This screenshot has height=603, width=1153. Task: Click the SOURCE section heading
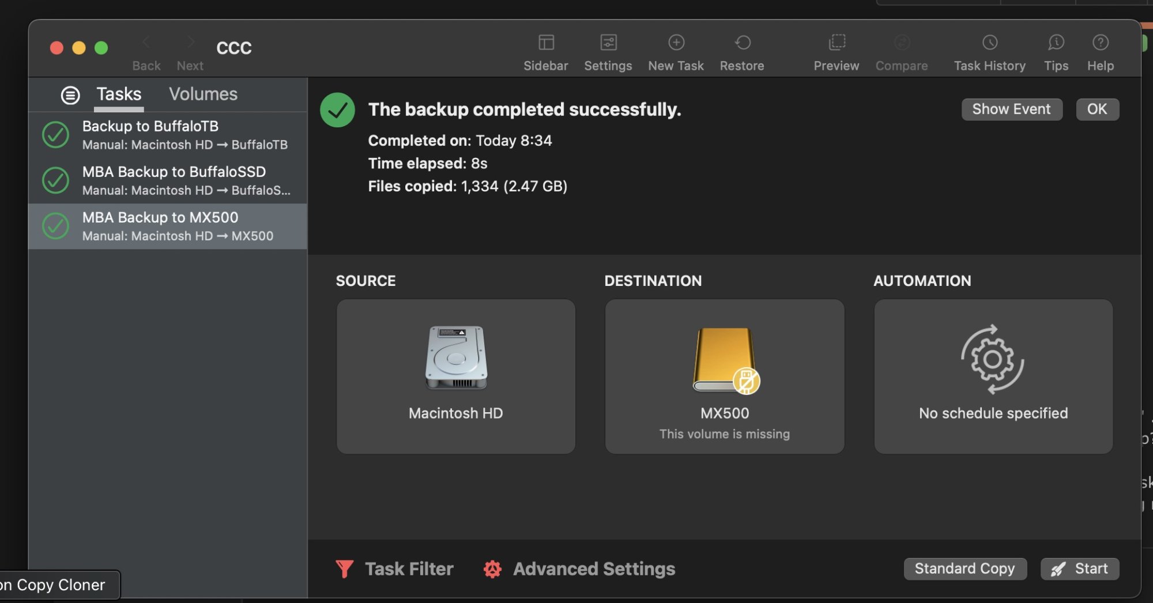(366, 281)
